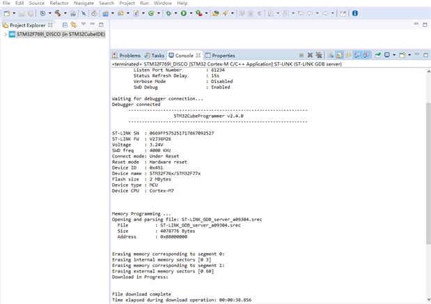Open the Run dropdown arrow

click(191, 13)
